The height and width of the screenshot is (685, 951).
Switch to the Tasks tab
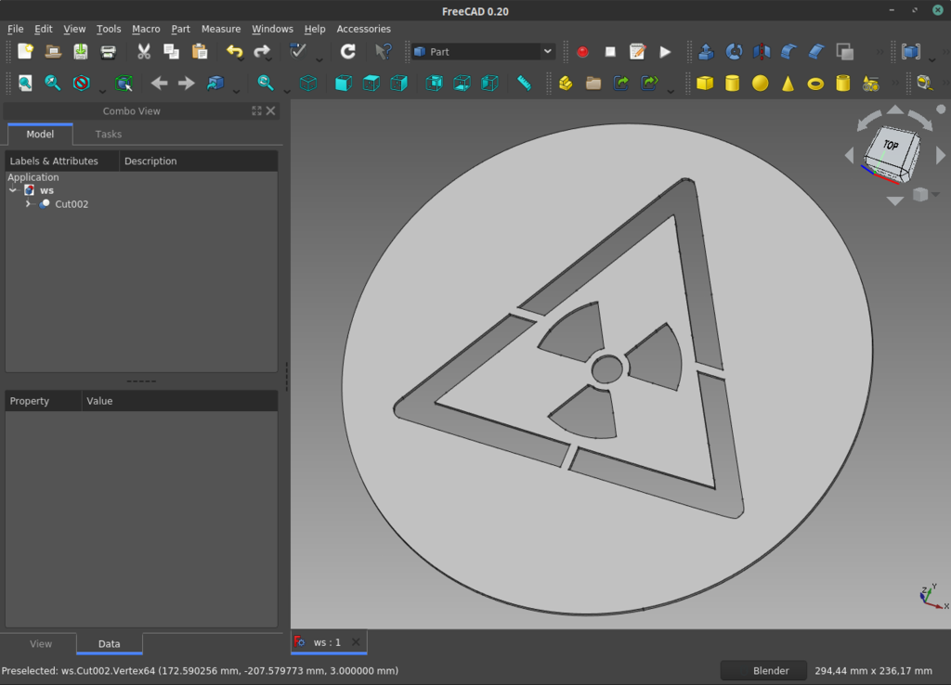tap(108, 134)
